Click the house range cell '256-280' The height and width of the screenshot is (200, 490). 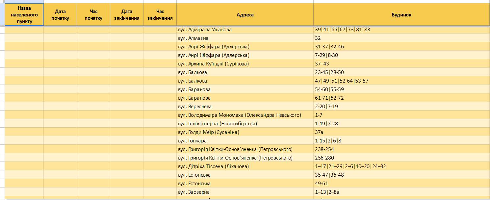[x=401, y=158]
